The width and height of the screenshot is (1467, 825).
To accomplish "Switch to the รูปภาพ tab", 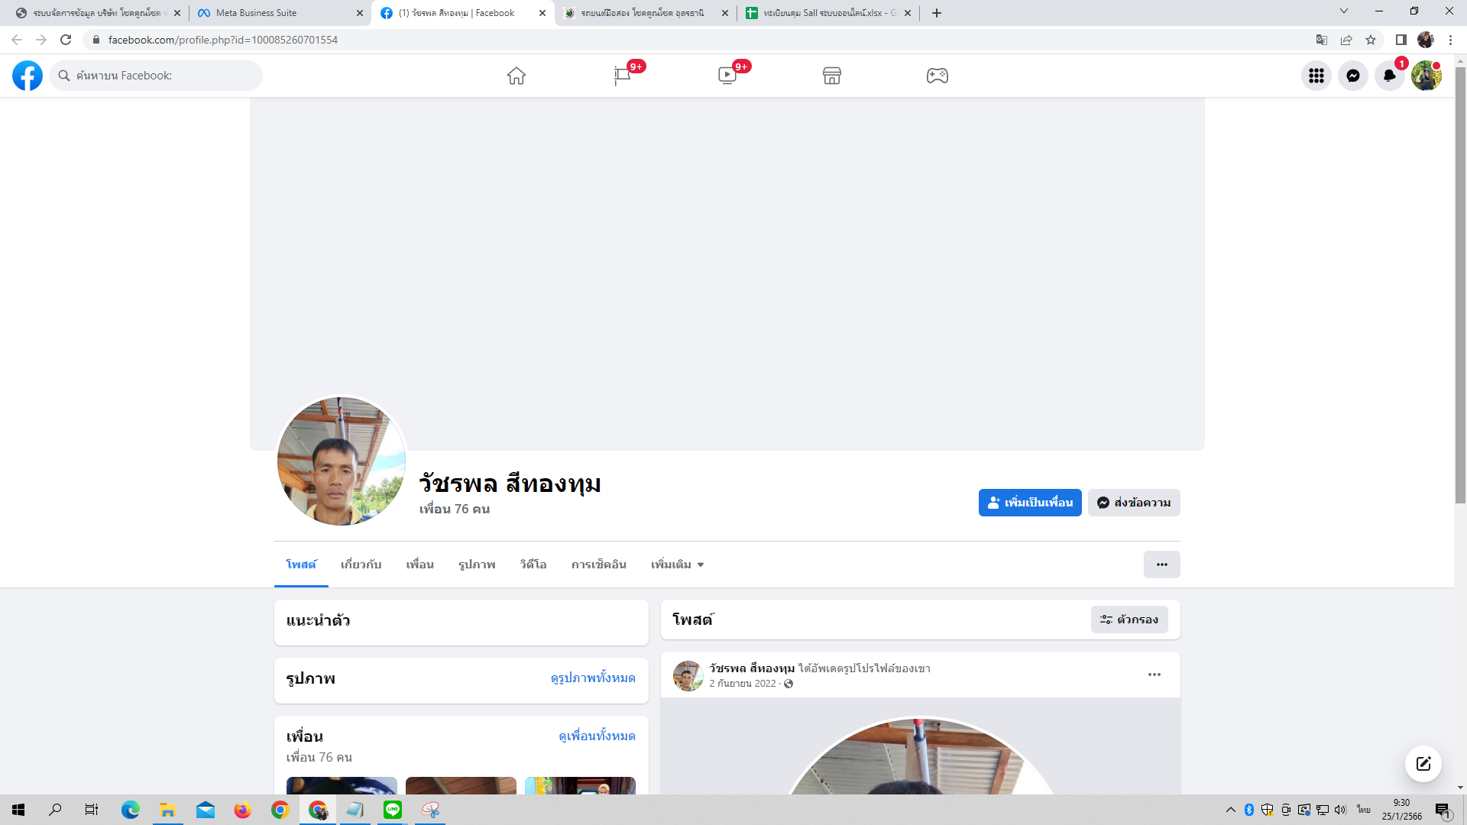I will [477, 565].
